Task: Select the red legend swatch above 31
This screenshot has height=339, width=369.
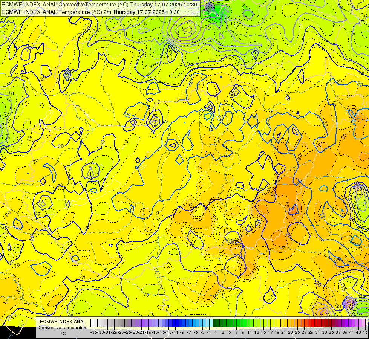Action: pyautogui.click(x=316, y=323)
